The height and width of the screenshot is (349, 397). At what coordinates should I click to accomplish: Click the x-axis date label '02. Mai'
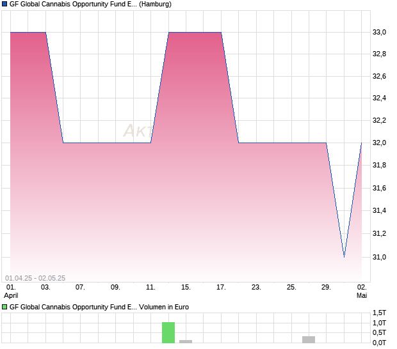coord(362,291)
